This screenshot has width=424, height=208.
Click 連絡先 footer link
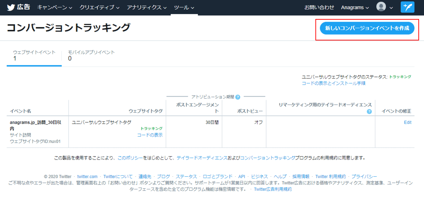145,176
